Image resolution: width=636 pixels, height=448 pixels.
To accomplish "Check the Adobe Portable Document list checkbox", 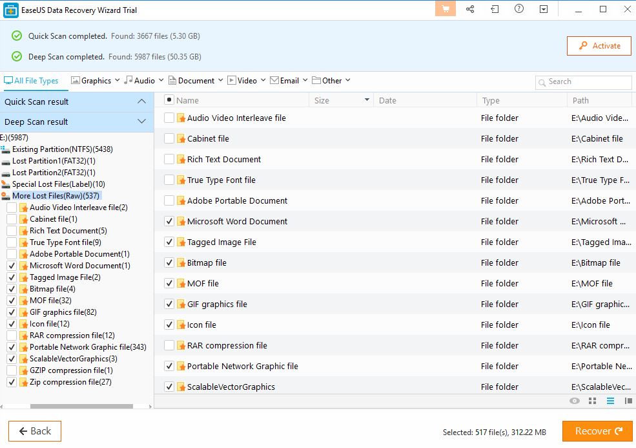I will (x=169, y=200).
